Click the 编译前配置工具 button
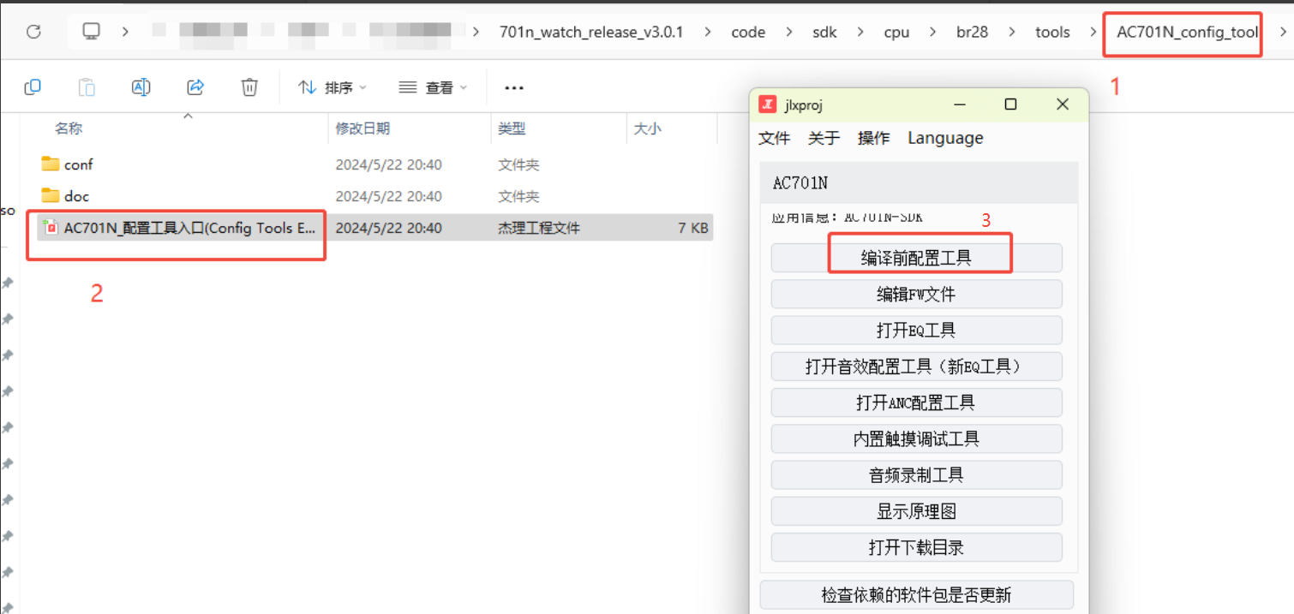Screen dimensions: 1294x614 click(x=916, y=258)
